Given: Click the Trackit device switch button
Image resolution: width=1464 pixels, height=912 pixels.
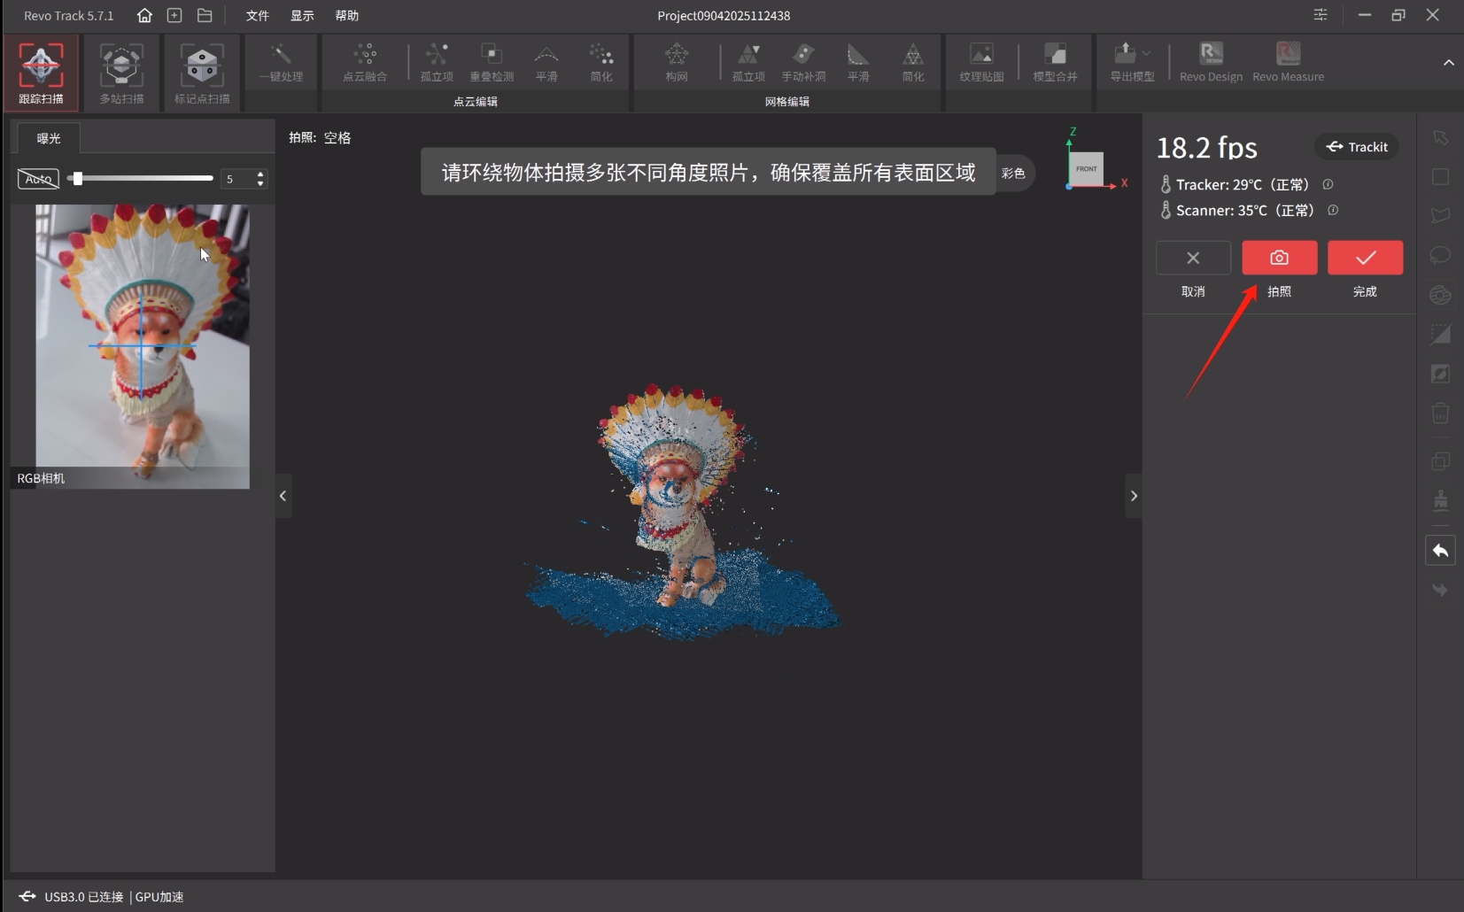Looking at the screenshot, I should (x=1357, y=147).
